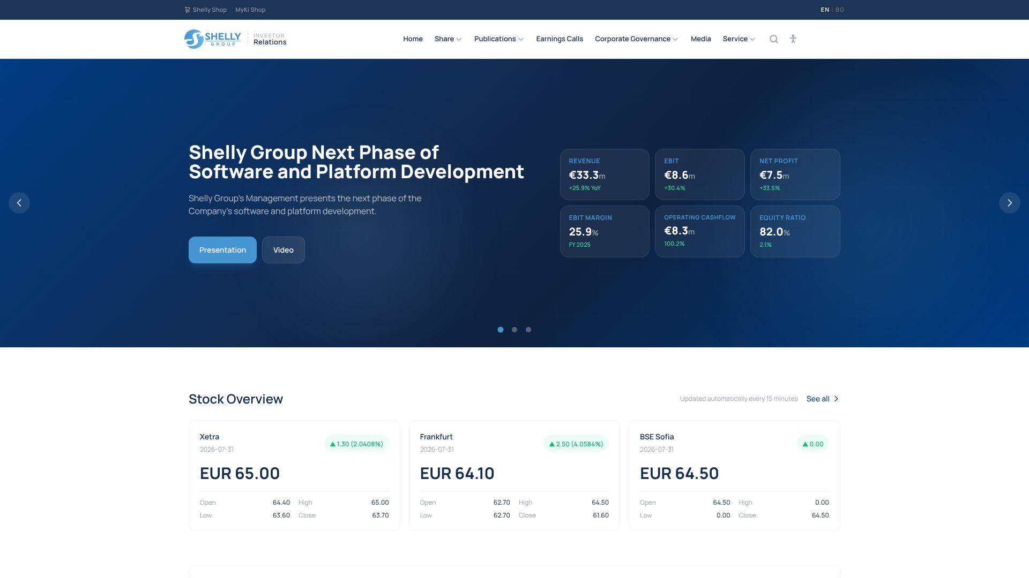Open the Operating Cashflow €8.3m card

tap(700, 231)
